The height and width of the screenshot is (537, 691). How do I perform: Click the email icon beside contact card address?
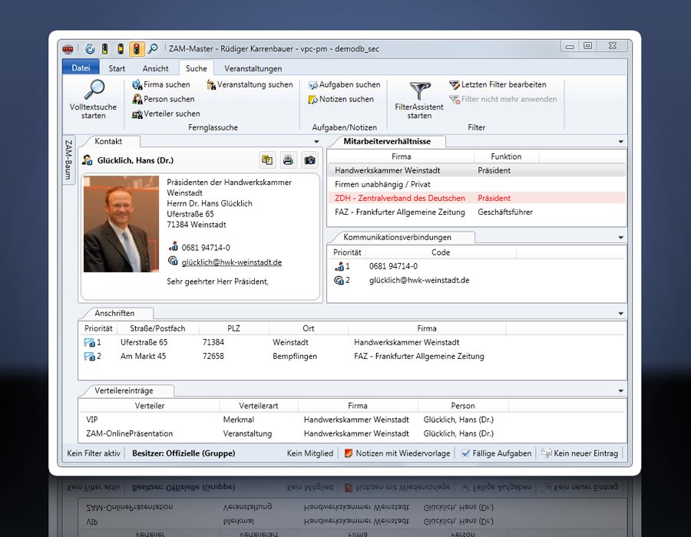pos(174,262)
